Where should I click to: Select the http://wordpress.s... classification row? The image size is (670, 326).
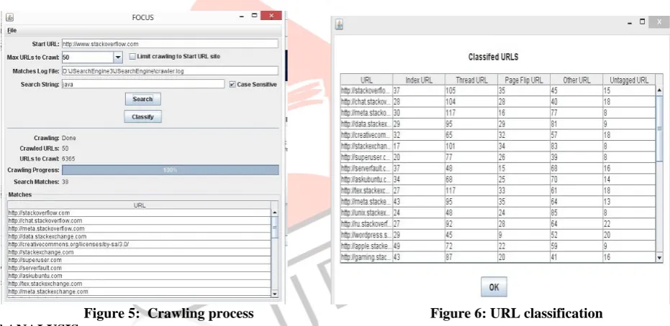pos(498,235)
